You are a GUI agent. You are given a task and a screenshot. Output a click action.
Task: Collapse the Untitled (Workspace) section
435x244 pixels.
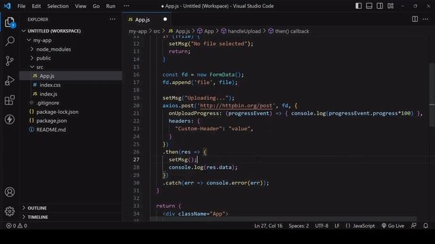[54, 31]
